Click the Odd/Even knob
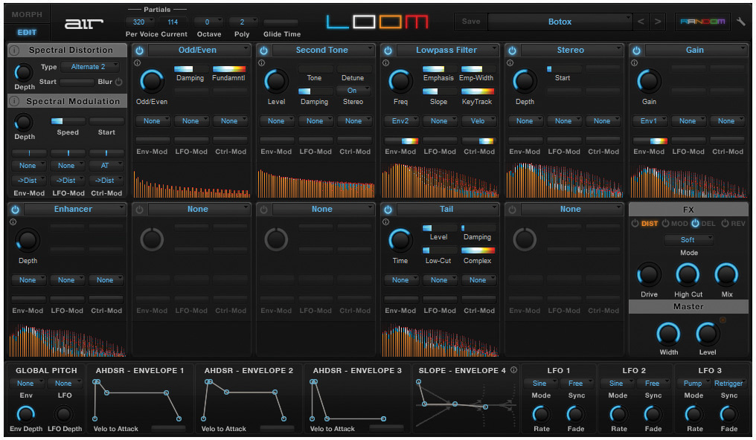Image resolution: width=756 pixels, height=440 pixels. (152, 81)
